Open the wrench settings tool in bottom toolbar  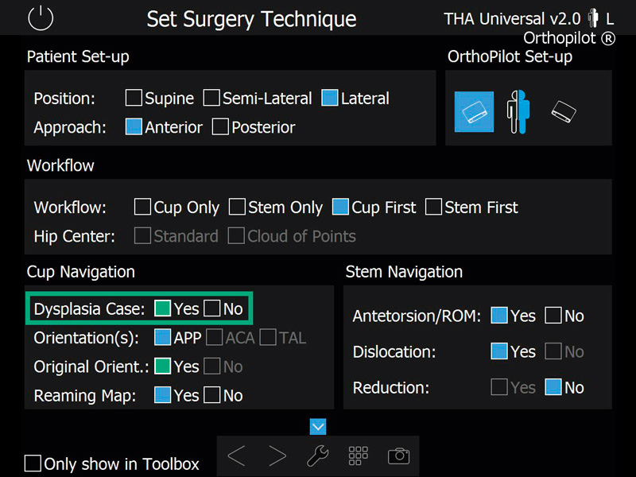click(317, 456)
